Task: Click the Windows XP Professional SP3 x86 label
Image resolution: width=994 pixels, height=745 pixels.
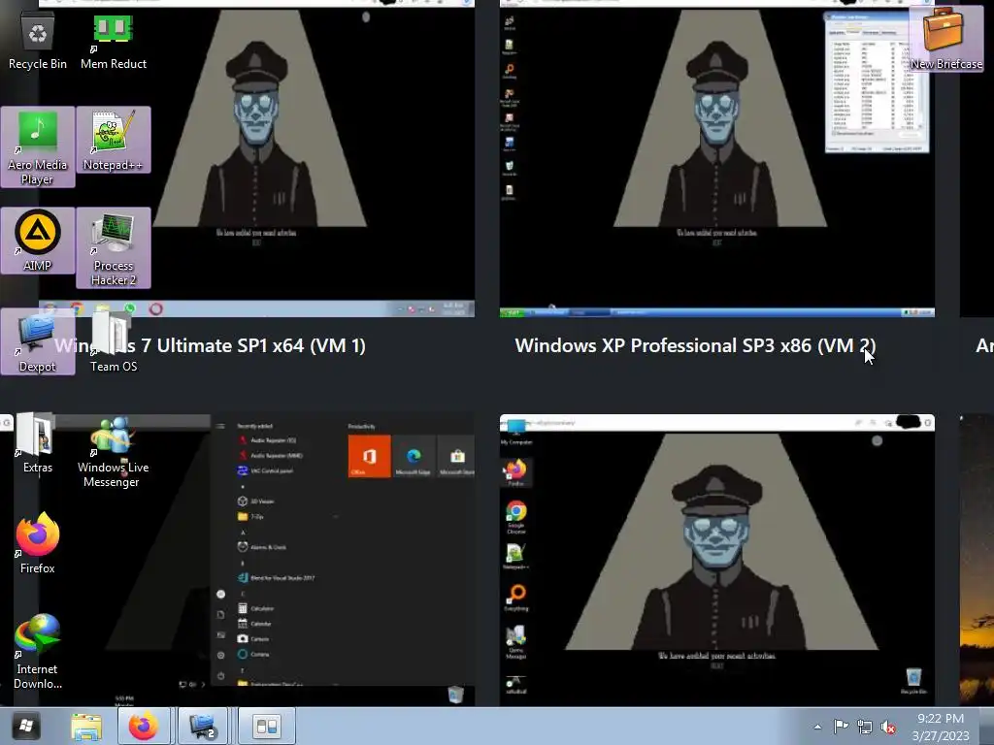Action: coord(695,345)
